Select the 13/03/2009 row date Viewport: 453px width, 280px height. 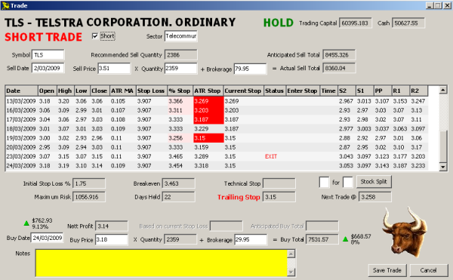tap(21, 101)
